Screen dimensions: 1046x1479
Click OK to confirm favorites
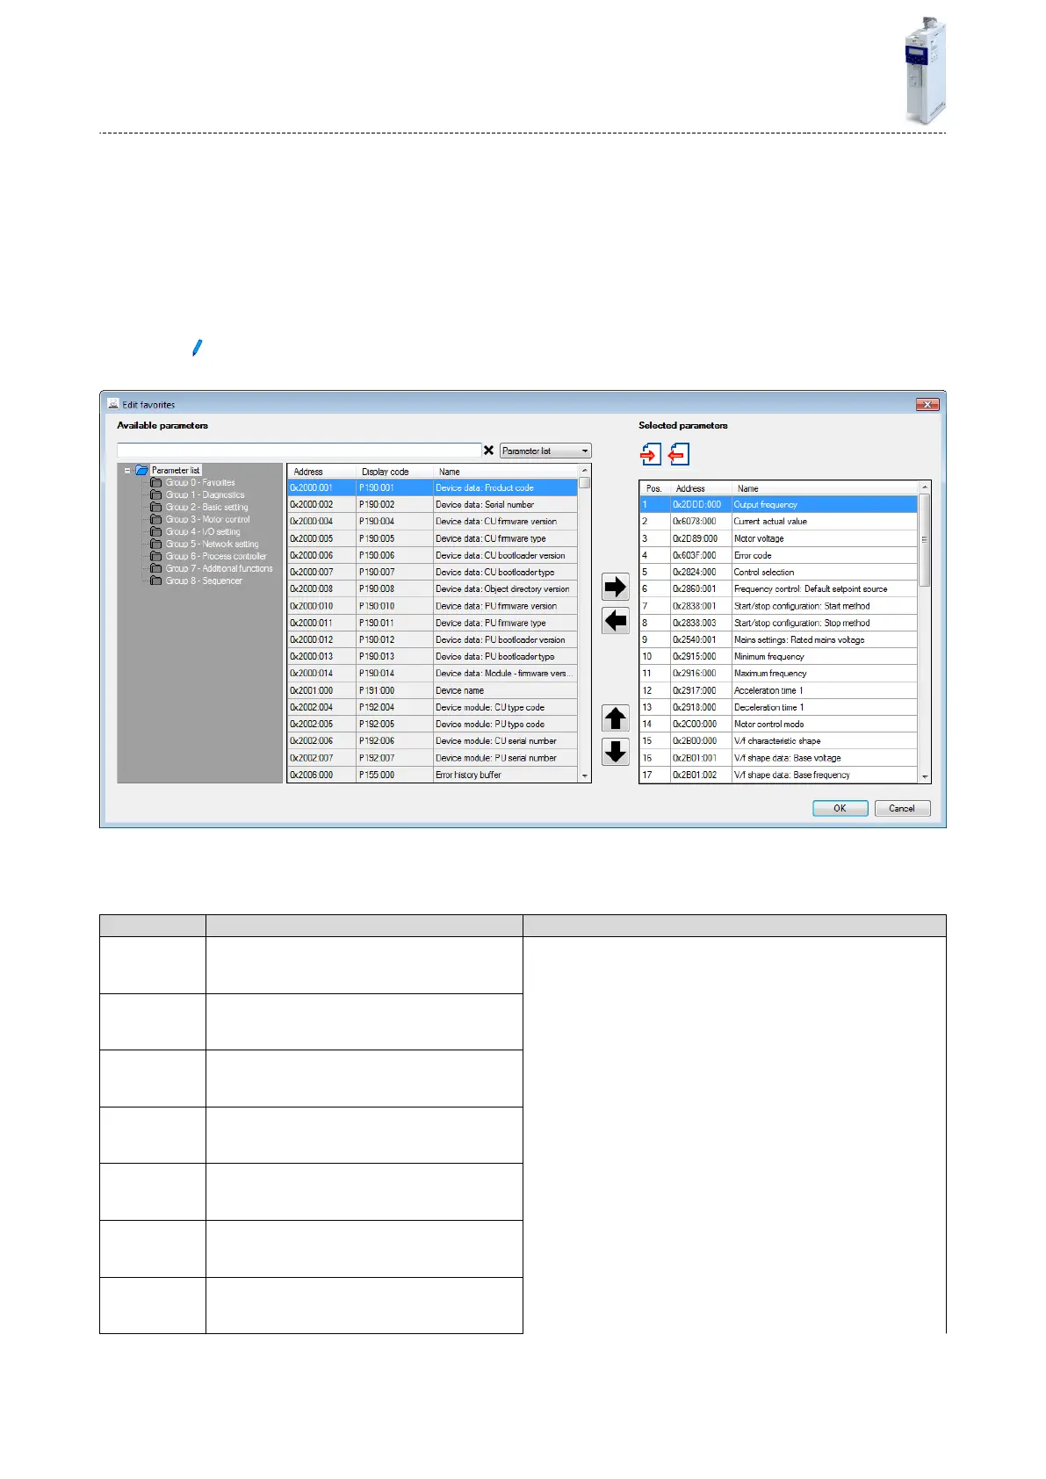840,808
